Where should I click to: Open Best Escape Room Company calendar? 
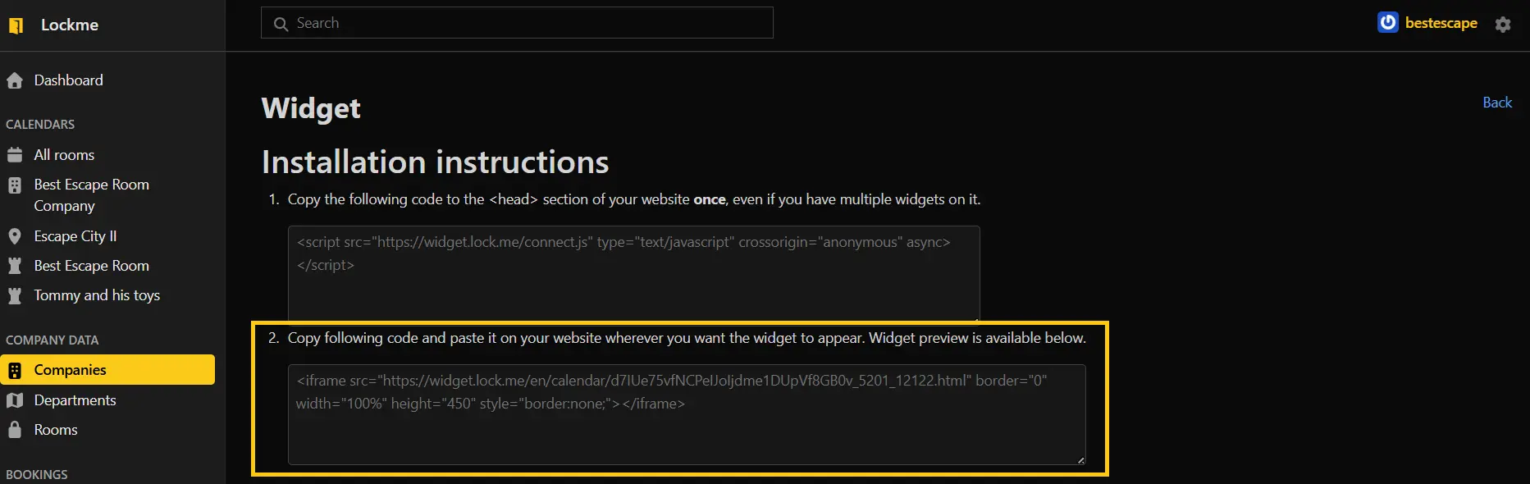point(91,195)
